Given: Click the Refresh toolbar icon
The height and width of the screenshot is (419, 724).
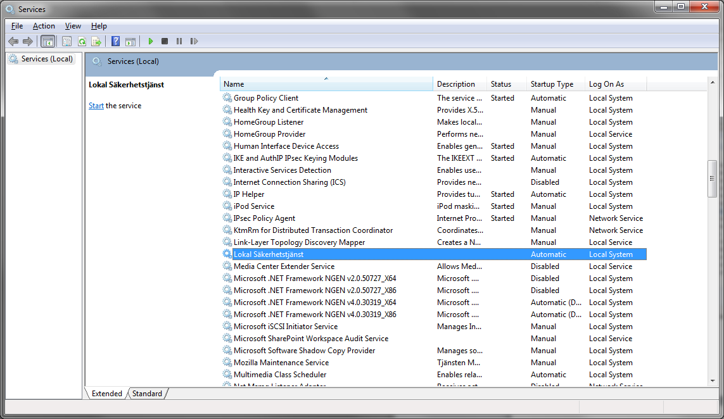Looking at the screenshot, I should [82, 42].
